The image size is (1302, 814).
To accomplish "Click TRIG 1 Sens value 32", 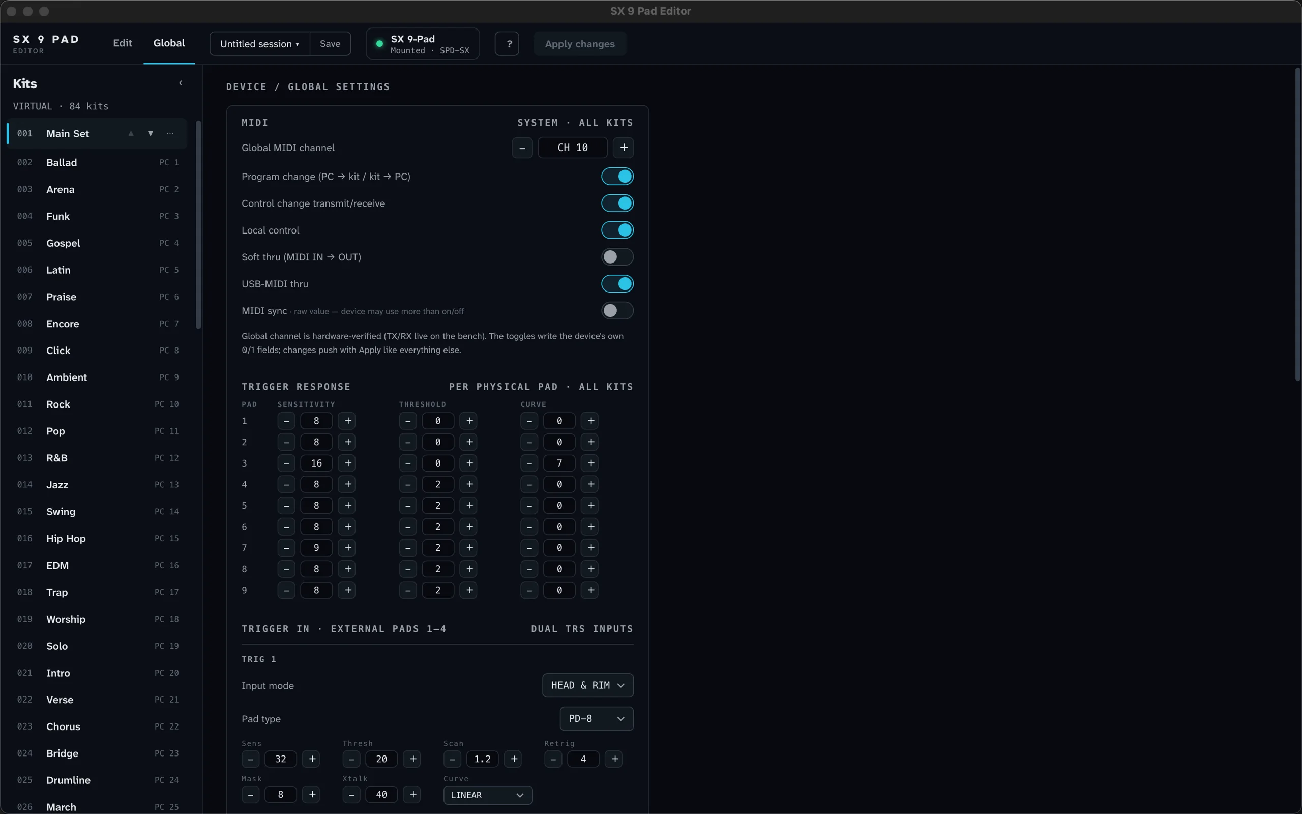I will coord(280,759).
